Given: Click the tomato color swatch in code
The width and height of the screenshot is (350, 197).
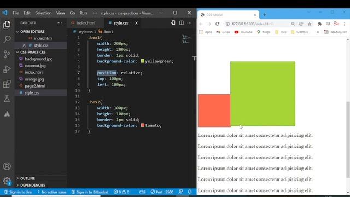Looking at the screenshot, I should tap(143, 125).
